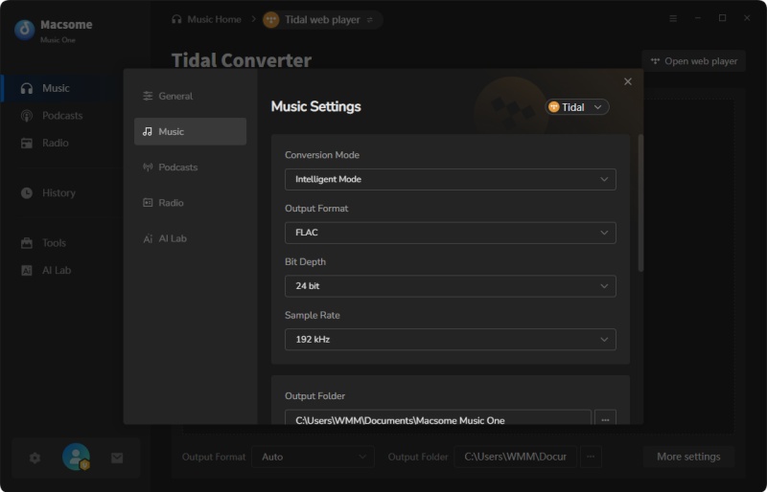Click toolbox icon beside Tools
Image resolution: width=767 pixels, height=492 pixels.
click(x=27, y=243)
